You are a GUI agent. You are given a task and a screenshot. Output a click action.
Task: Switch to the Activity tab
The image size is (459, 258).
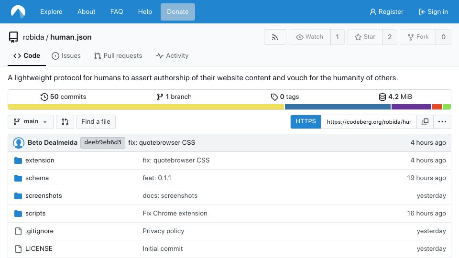(x=172, y=55)
